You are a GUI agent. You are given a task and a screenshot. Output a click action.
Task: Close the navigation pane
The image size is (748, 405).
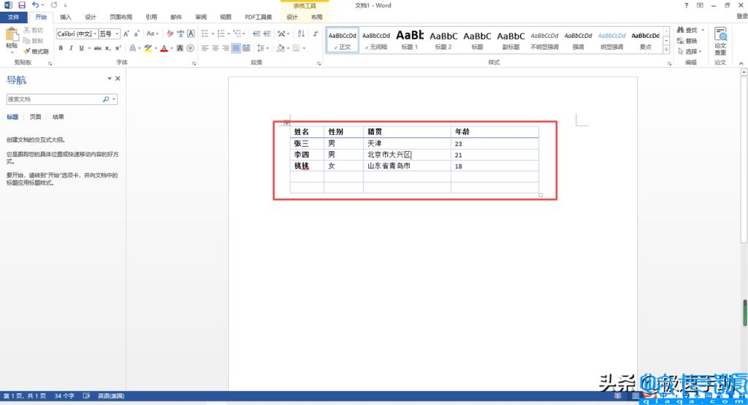point(118,79)
